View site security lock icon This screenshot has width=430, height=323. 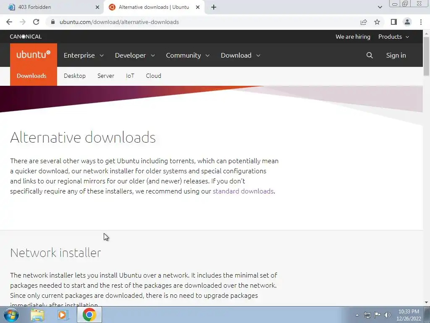coord(53,22)
